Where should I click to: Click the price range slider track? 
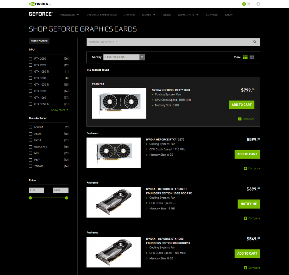click(x=49, y=198)
